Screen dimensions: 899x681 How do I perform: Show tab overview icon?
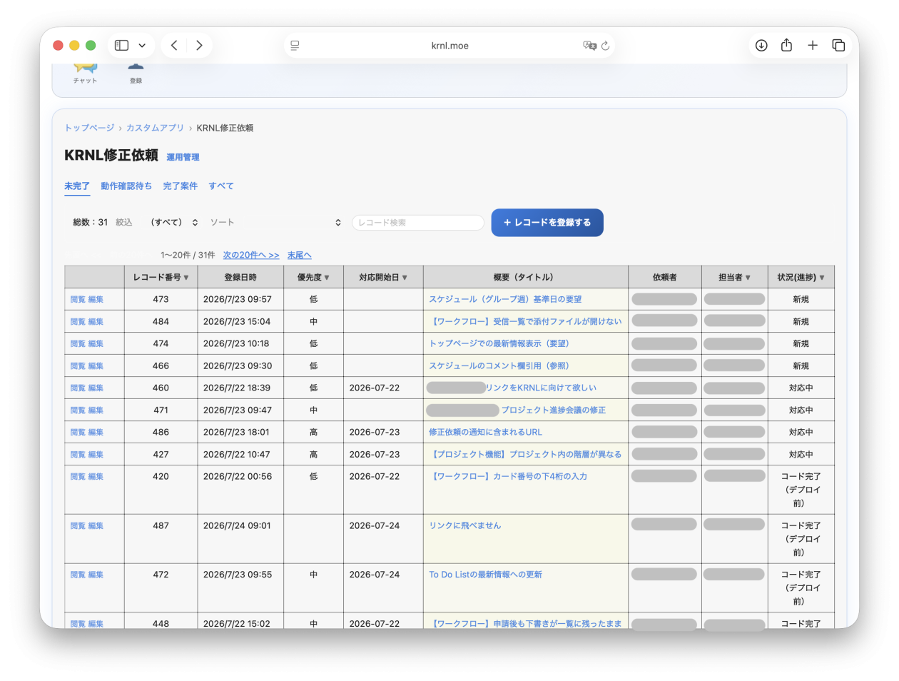point(838,45)
